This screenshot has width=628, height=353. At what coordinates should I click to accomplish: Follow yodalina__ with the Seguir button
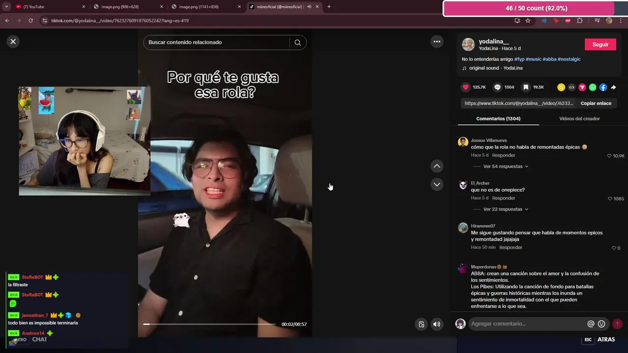(600, 45)
